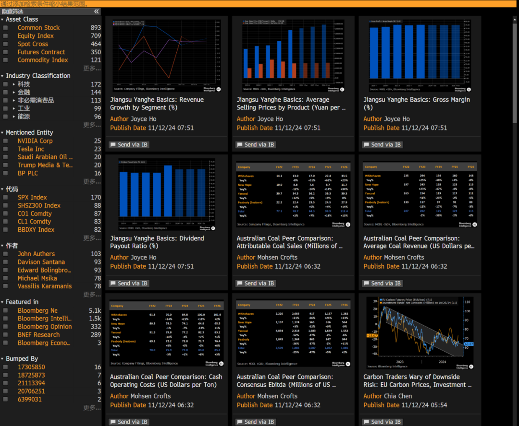Filter by 工业 industry
Screen dimensions: 519x426
tap(24, 108)
